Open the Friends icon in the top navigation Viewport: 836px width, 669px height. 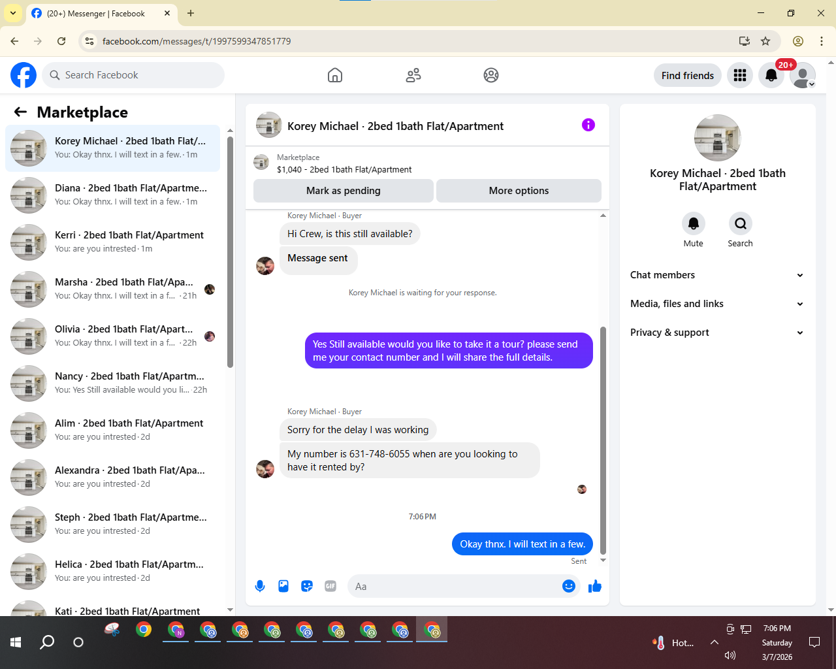(x=413, y=75)
